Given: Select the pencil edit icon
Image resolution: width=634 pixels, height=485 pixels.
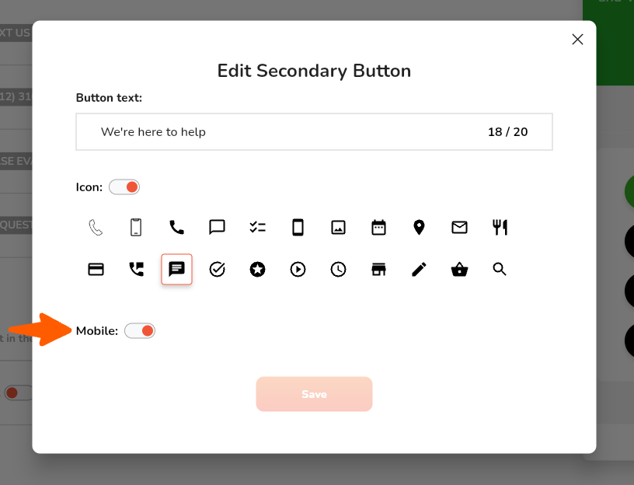Looking at the screenshot, I should pyautogui.click(x=420, y=270).
